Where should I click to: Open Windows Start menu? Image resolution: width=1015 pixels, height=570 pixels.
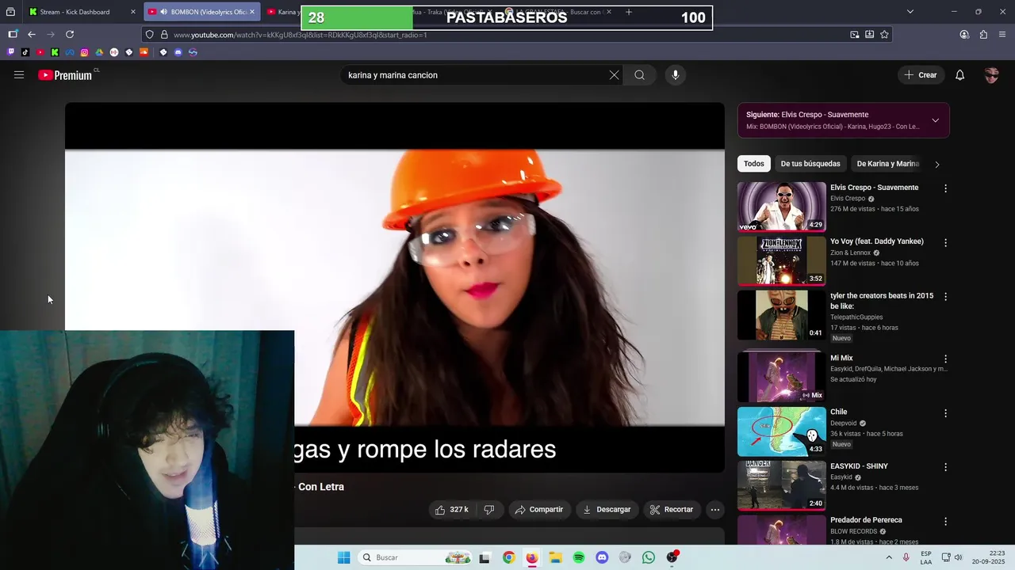pos(343,557)
